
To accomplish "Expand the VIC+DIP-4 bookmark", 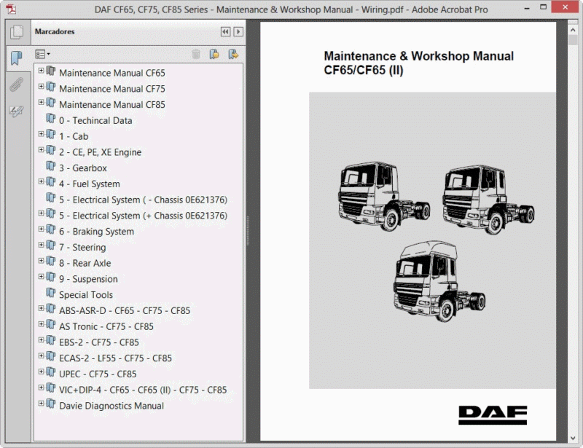I will tap(41, 388).
